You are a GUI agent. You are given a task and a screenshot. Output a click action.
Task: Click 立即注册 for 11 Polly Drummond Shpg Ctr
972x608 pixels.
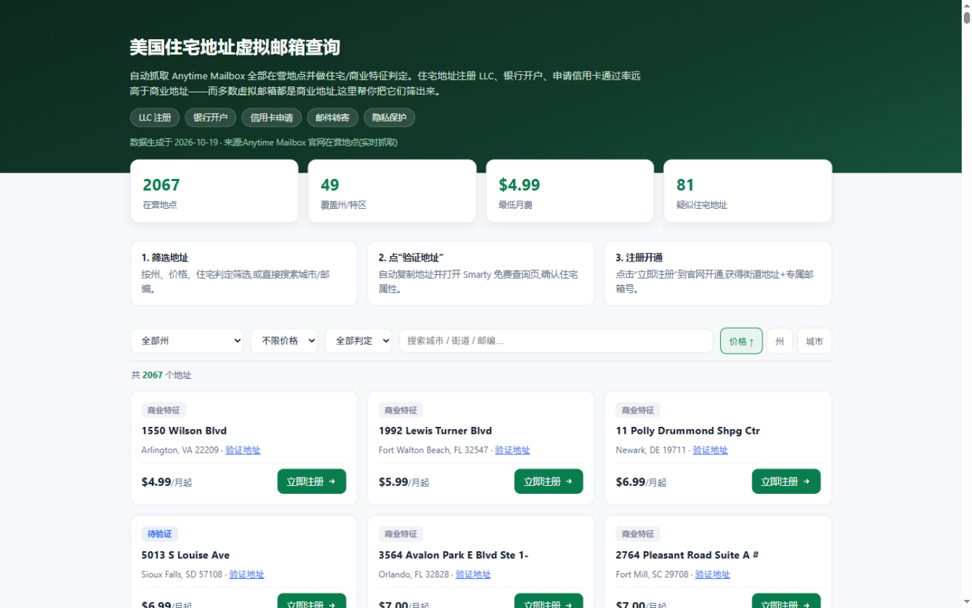point(786,482)
